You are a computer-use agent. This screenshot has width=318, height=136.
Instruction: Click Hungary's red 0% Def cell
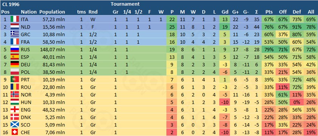point(297,102)
